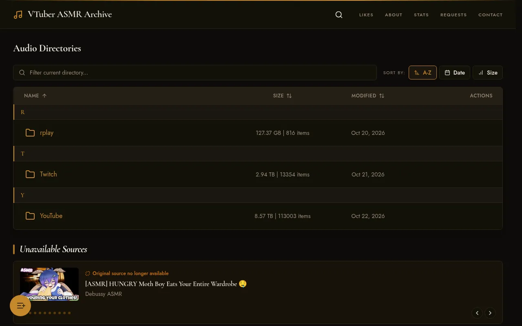Click the Audio Directories heading
The image size is (522, 326).
[47, 48]
